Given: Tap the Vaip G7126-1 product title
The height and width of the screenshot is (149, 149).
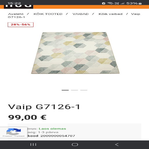Looking at the screenshot, I should click(44, 107).
